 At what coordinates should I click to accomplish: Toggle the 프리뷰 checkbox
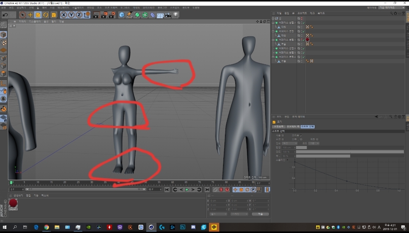(x=301, y=135)
